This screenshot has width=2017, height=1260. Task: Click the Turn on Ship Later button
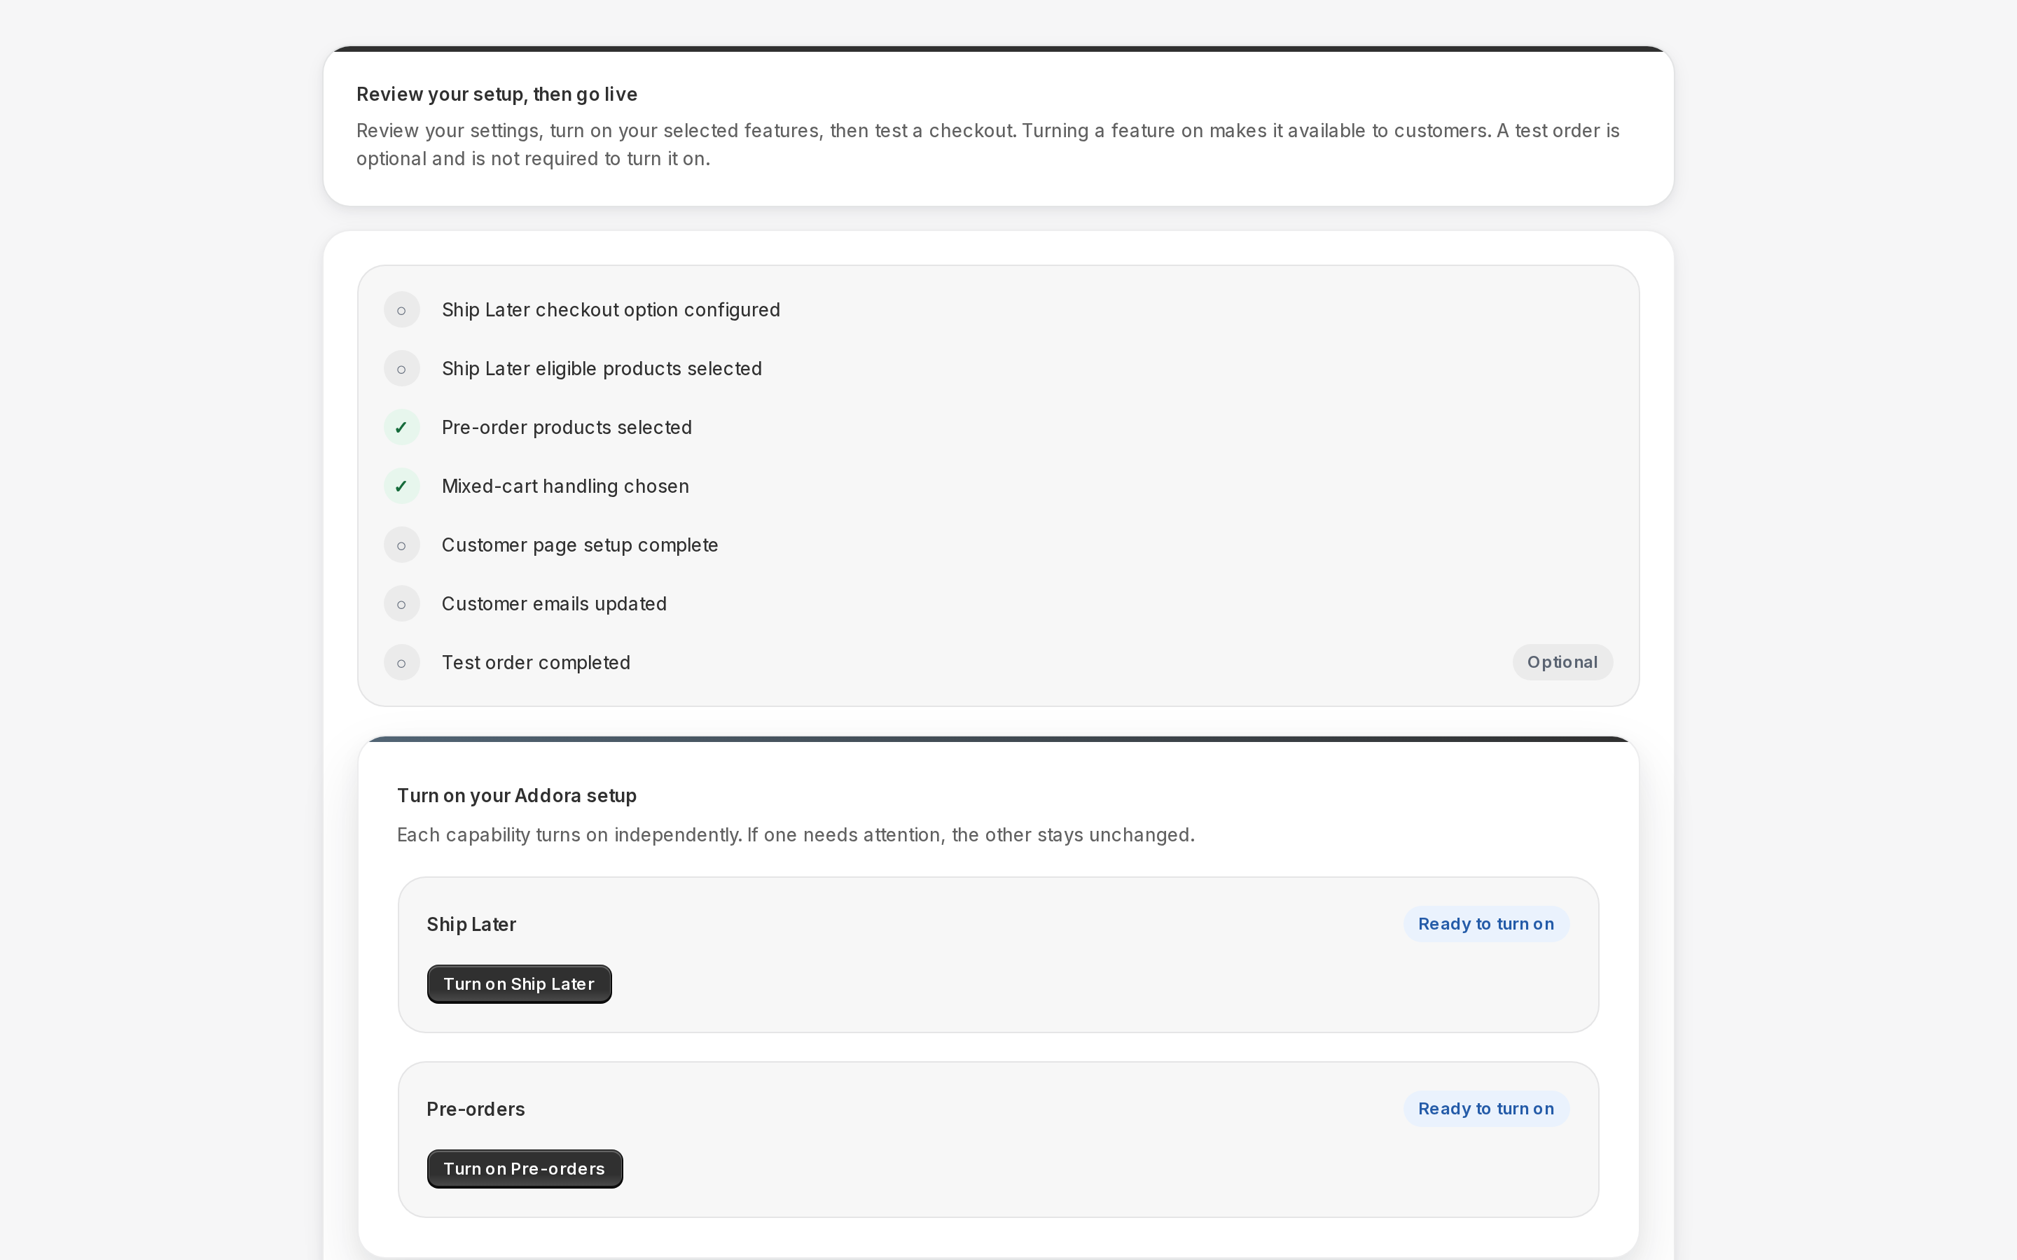[519, 984]
